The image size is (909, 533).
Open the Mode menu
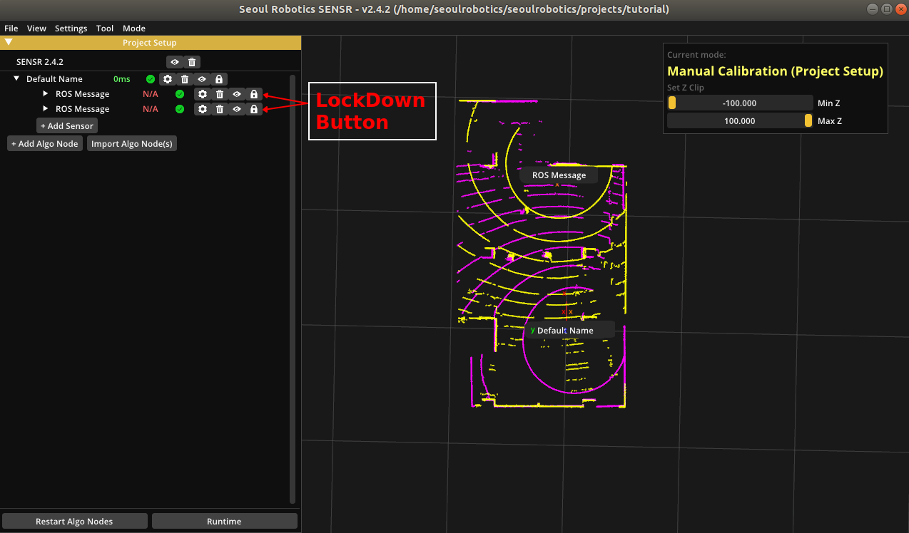click(134, 29)
